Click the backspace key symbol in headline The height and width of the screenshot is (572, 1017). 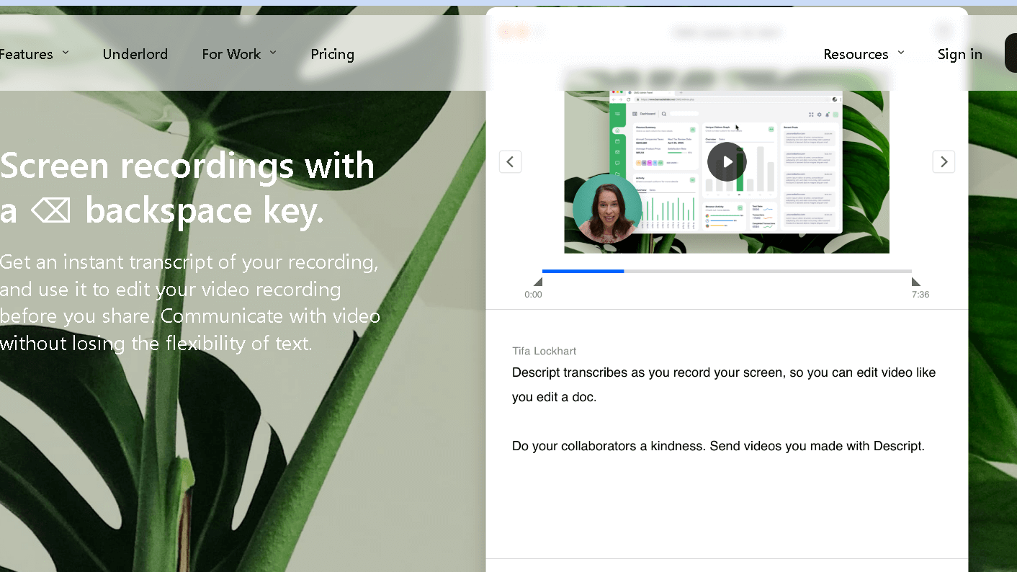click(x=51, y=211)
